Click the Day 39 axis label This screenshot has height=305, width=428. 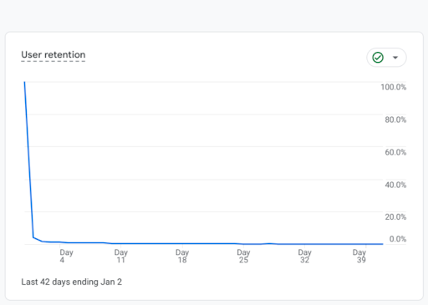[359, 256]
